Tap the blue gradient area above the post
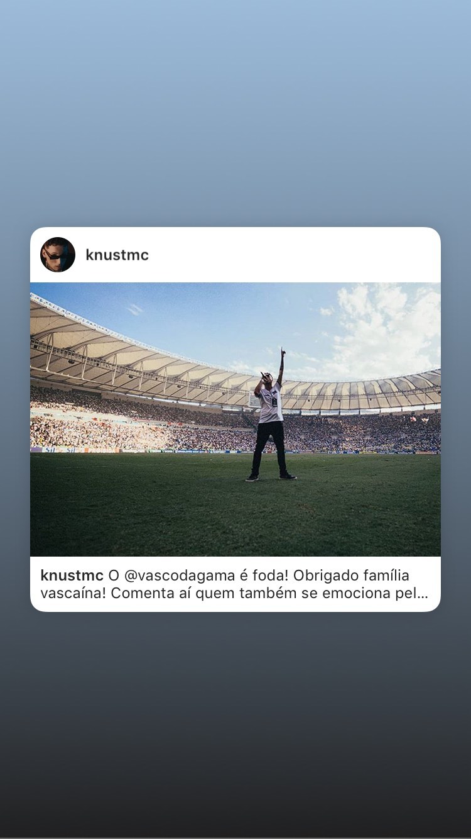Image resolution: width=471 pixels, height=839 pixels. coord(235,113)
